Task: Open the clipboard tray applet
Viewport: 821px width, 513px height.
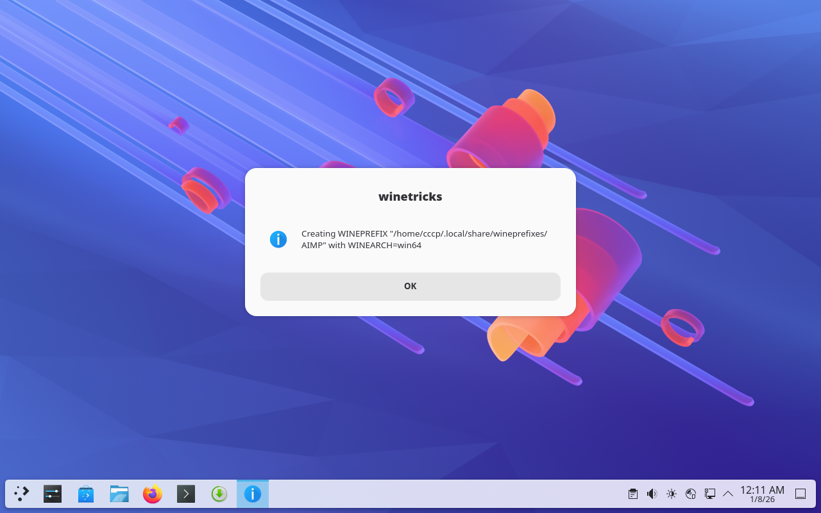Action: (633, 494)
